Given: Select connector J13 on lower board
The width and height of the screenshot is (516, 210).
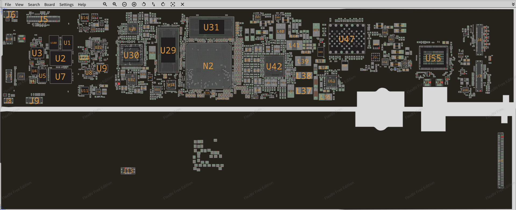Looking at the screenshot, I should 128,171.
